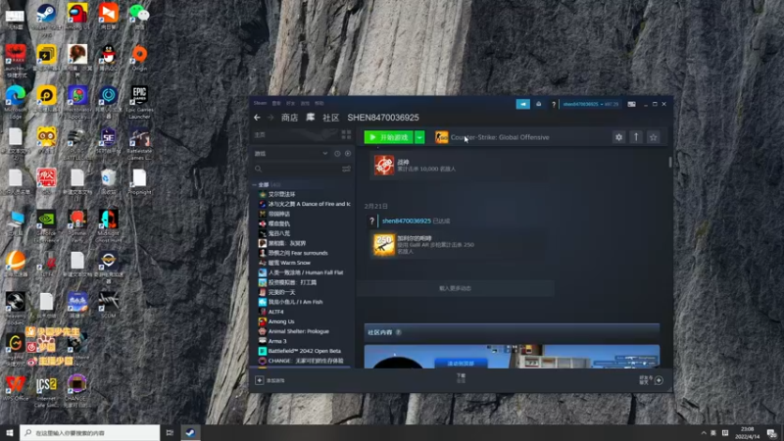Image resolution: width=784 pixels, height=441 pixels.
Task: Click the recent activity clock filter icon
Action: pos(337,154)
